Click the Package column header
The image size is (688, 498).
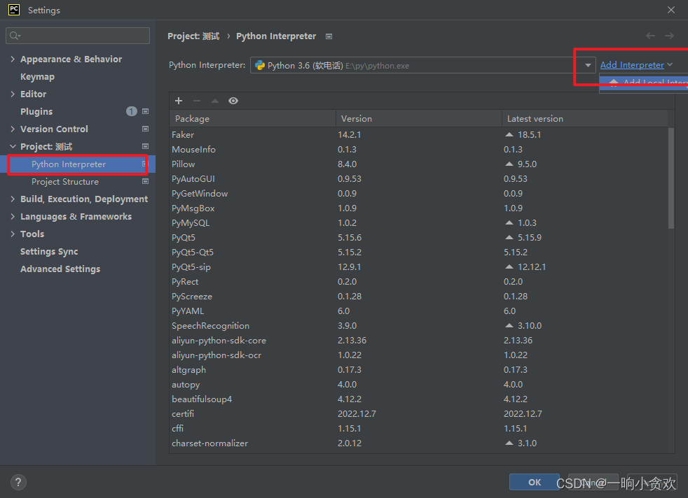253,119
